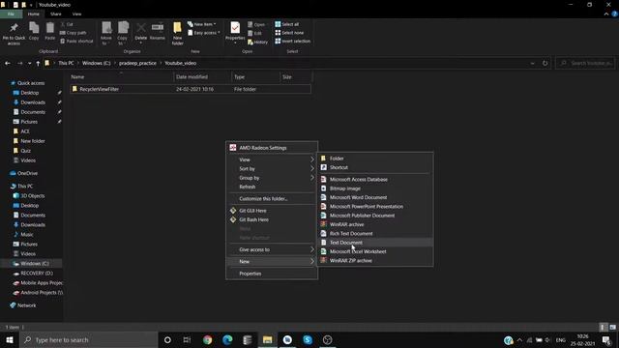Viewport: 619px width, 348px height.
Task: Open the Give access to submenu
Action: click(x=272, y=249)
